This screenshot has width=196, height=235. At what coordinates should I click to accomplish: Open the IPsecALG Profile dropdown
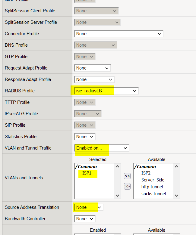click(88, 114)
